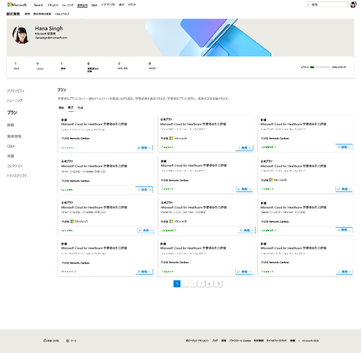
Task: Open the Q&A item in the left sidebar
Action: (x=11, y=146)
